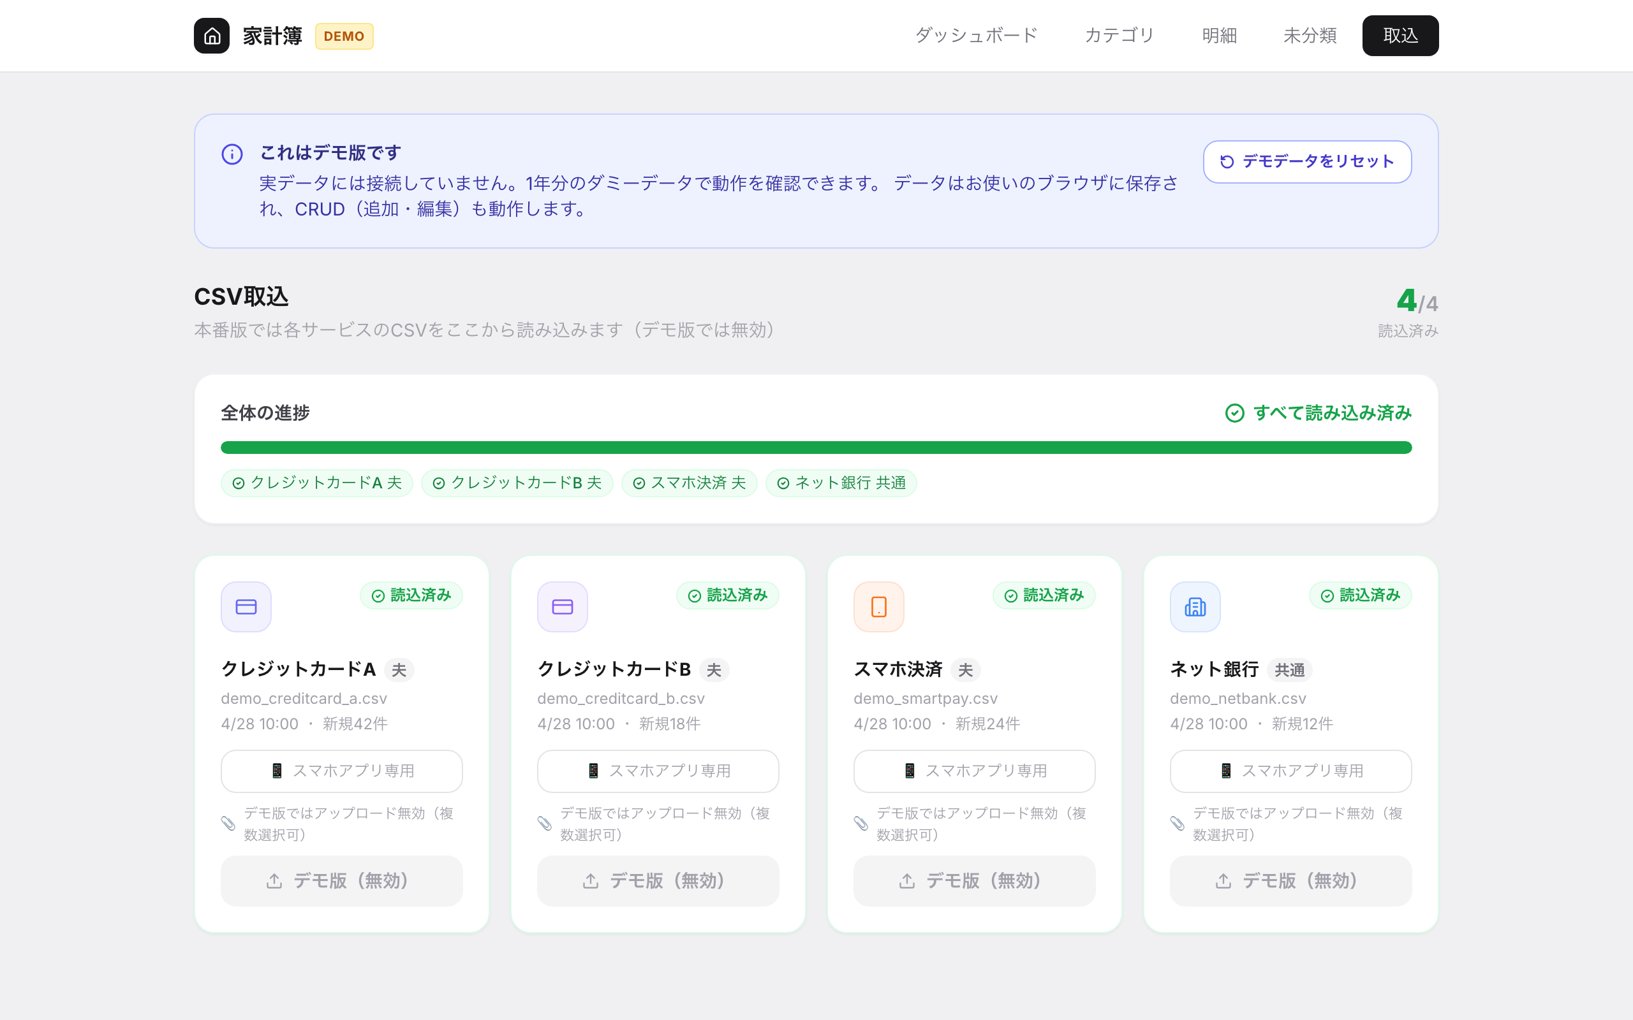The image size is (1633, 1020).
Task: Click the 新規24件 count text
Action: click(x=987, y=724)
